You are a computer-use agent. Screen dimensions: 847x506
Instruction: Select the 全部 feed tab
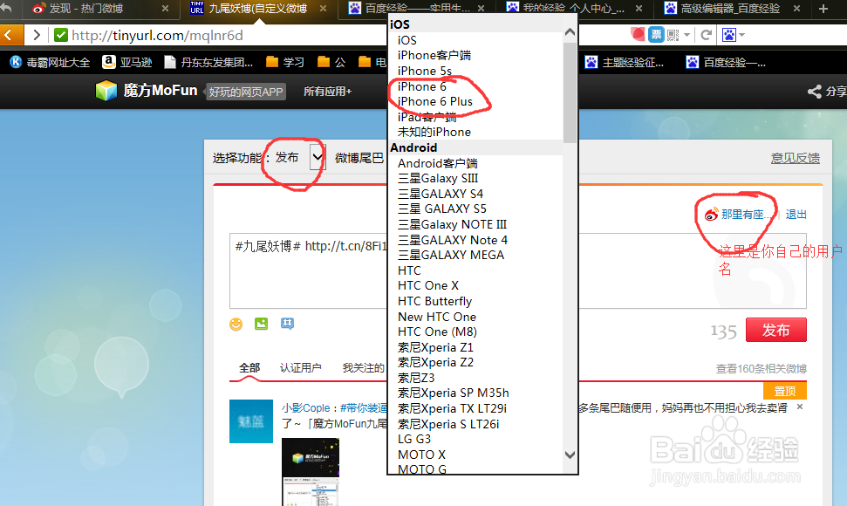249,368
